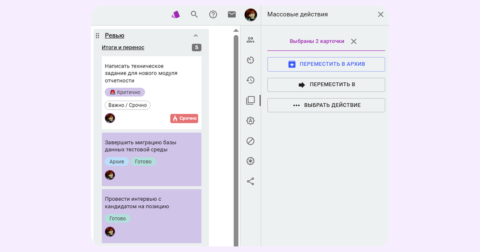Click the blocked circle icon in the sidebar
Viewport: 480px width, 252px height.
pyautogui.click(x=251, y=141)
